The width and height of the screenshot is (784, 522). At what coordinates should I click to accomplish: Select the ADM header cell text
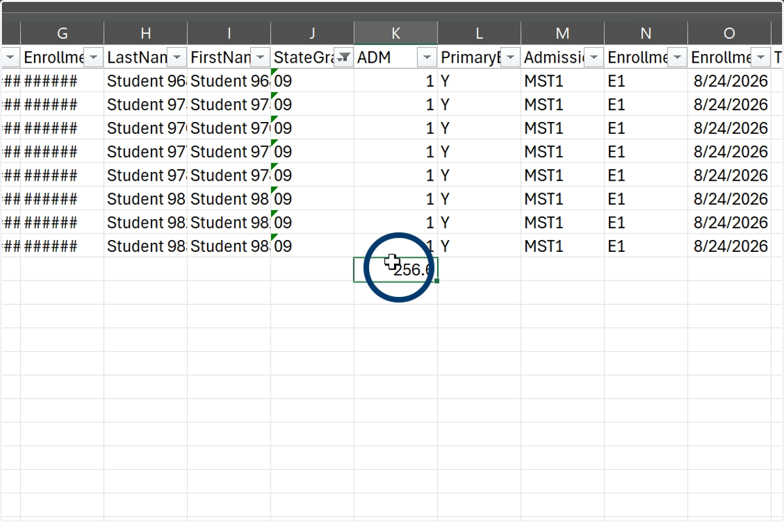tap(374, 57)
